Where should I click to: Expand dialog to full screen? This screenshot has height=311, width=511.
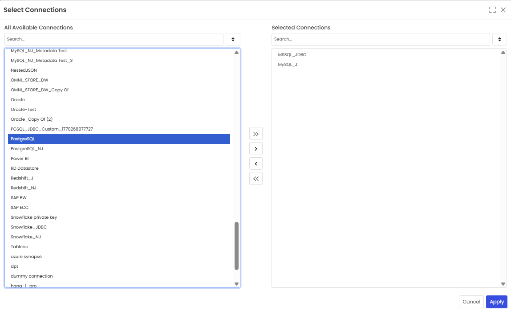coord(492,10)
